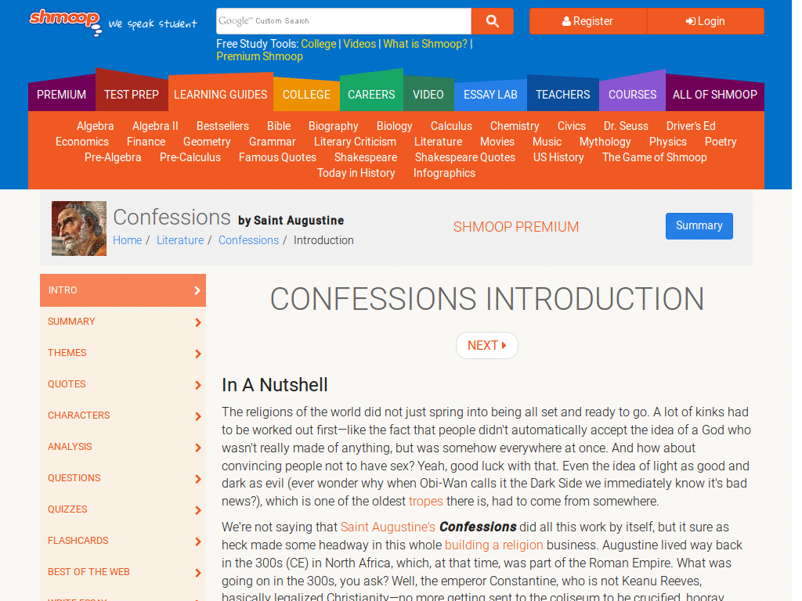Select the LEARNING GUIDES tab
802x601 pixels.
click(x=220, y=95)
